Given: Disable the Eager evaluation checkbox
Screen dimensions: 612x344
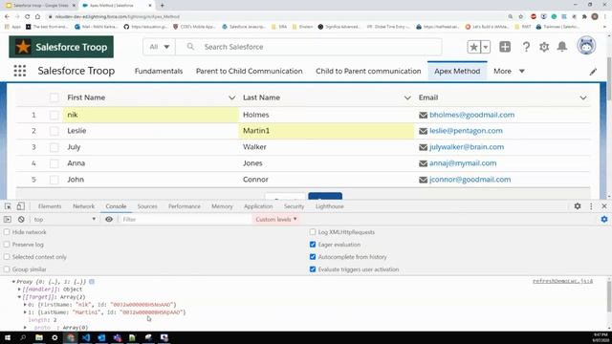Looking at the screenshot, I should tap(313, 245).
